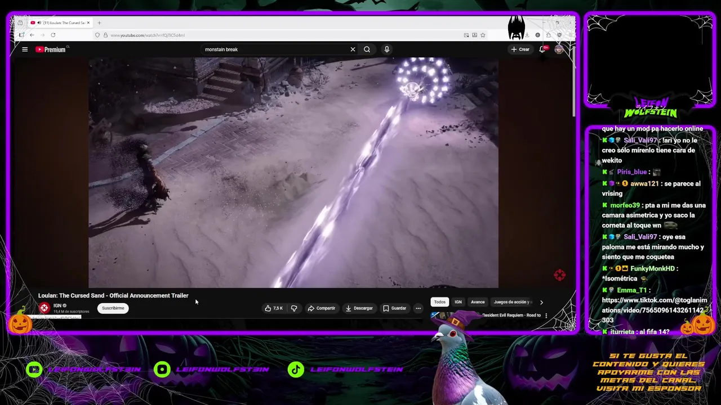Go forward in browser history

[x=42, y=35]
